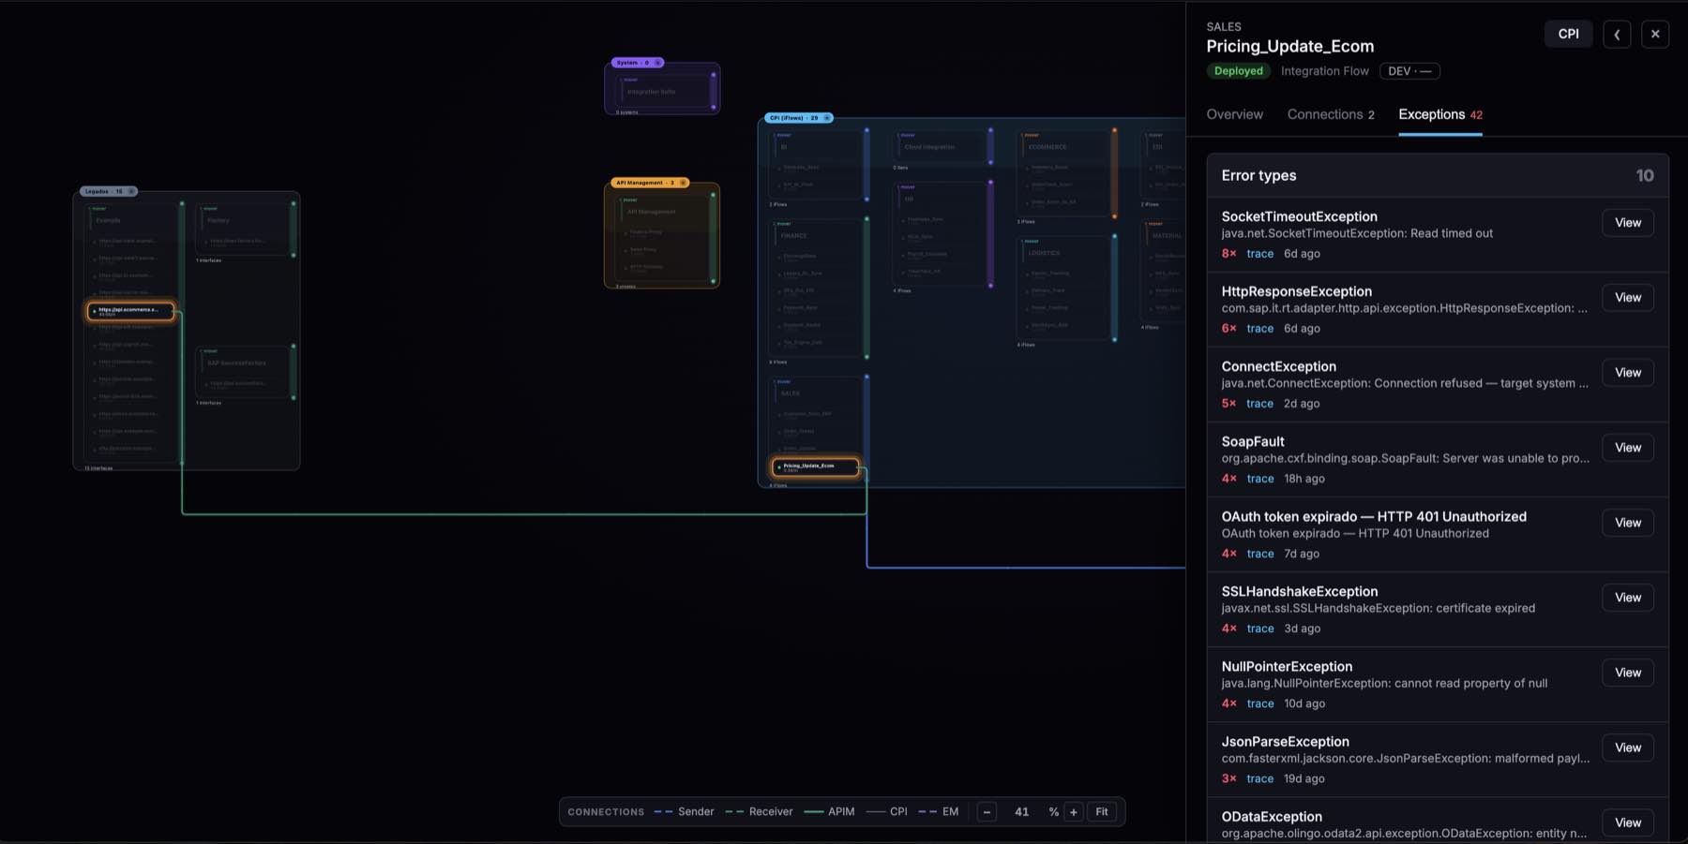
Task: Open the DEV environment selector pill
Action: coord(1409,71)
